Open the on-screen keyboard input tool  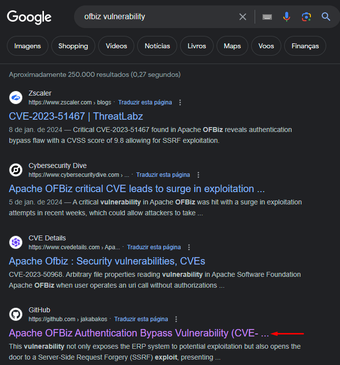[x=267, y=17]
